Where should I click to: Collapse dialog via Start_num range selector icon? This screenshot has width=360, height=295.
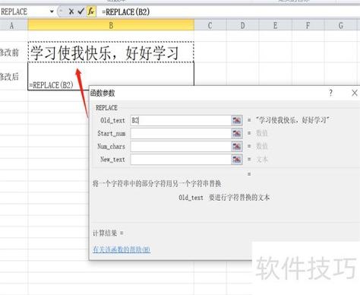tap(237, 133)
